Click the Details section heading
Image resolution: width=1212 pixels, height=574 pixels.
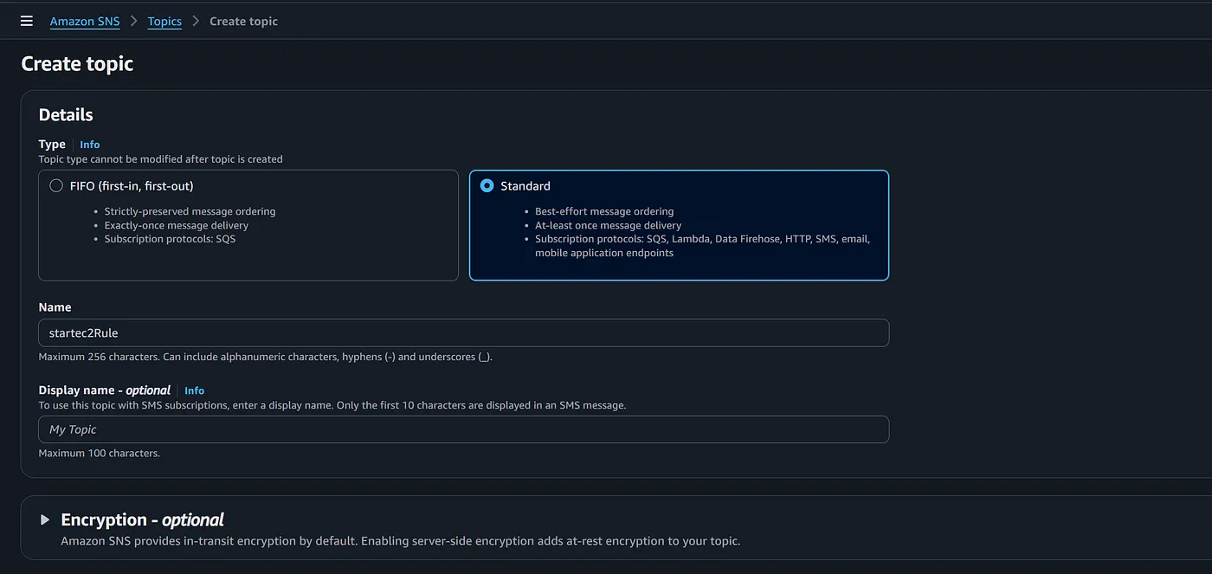(66, 115)
